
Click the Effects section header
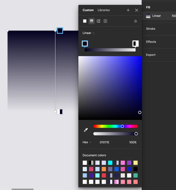151,42
